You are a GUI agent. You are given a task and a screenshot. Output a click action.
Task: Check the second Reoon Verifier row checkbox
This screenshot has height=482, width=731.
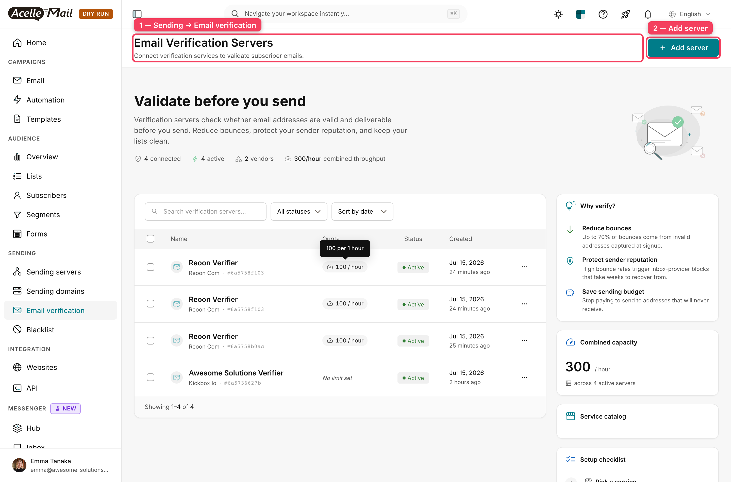click(150, 304)
